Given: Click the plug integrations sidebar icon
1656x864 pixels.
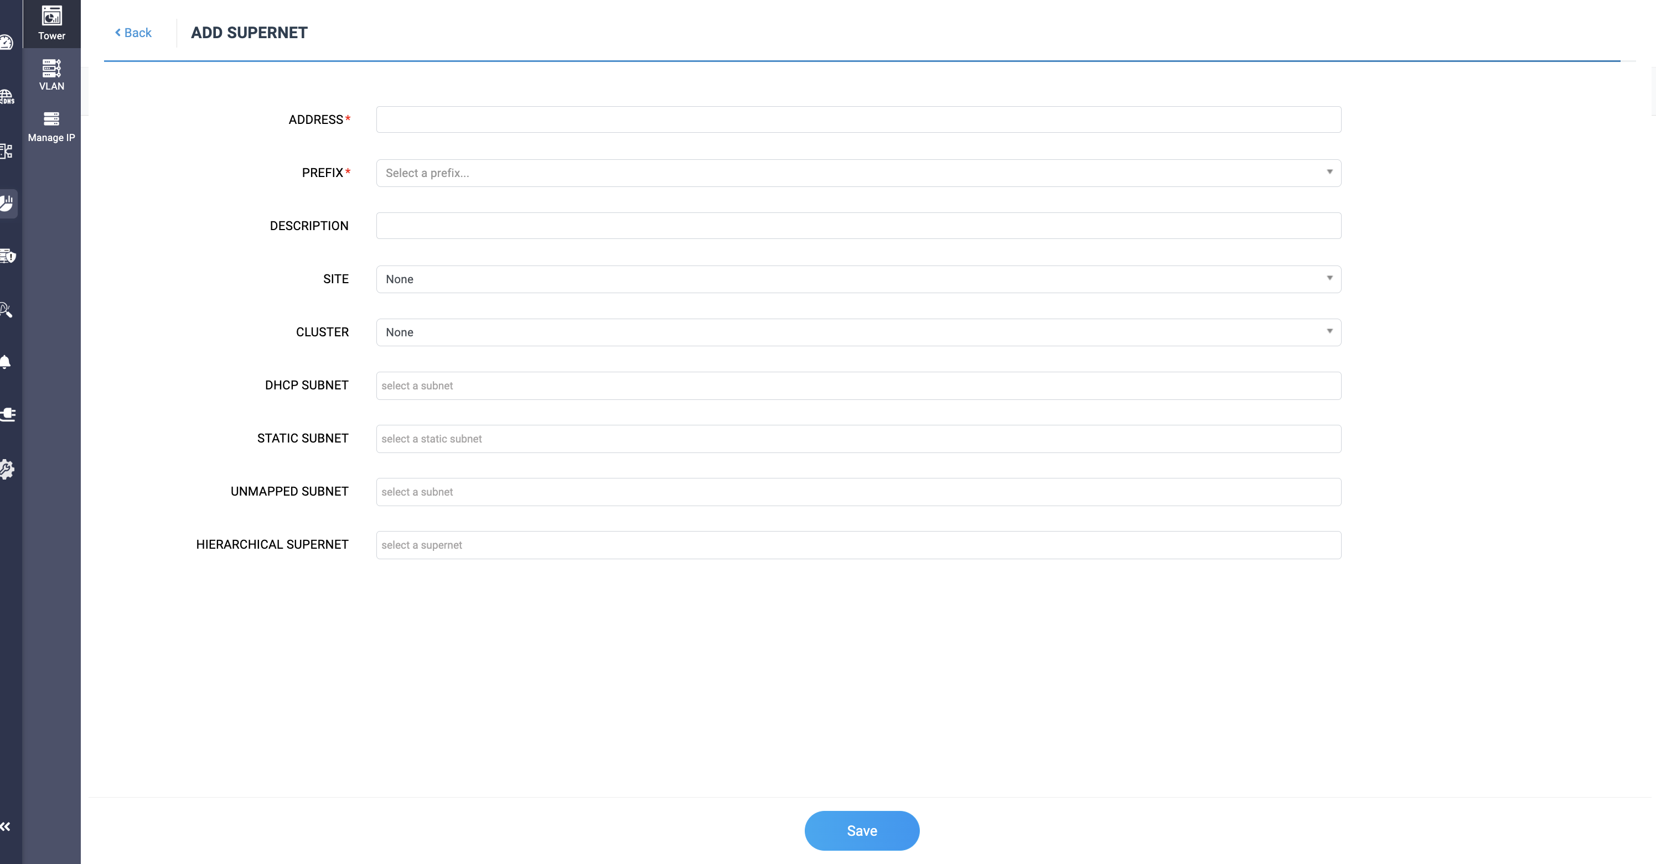Looking at the screenshot, I should pyautogui.click(x=7, y=414).
